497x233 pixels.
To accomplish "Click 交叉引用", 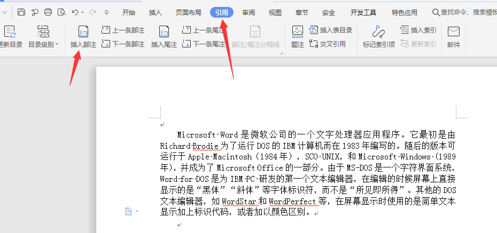I will click(328, 44).
